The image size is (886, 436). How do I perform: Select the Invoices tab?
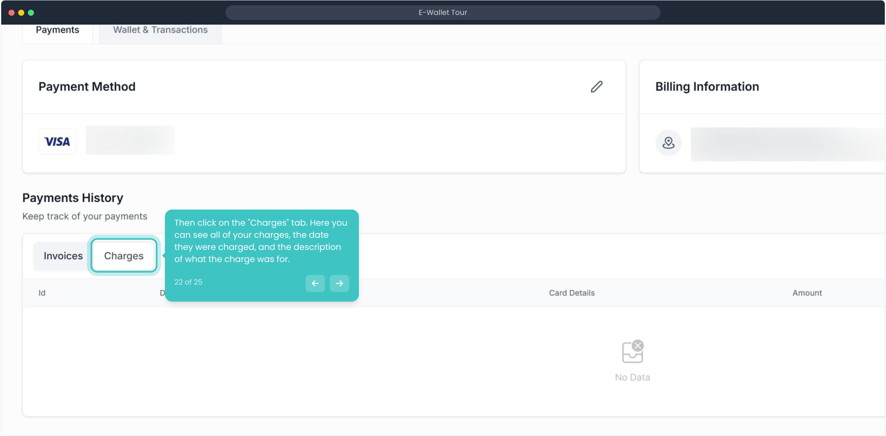click(x=63, y=256)
